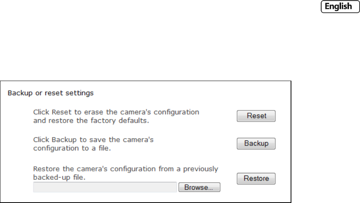The height and width of the screenshot is (203, 360).
Task: Click the "Click Reset to erase" text line
Action: tap(116, 112)
